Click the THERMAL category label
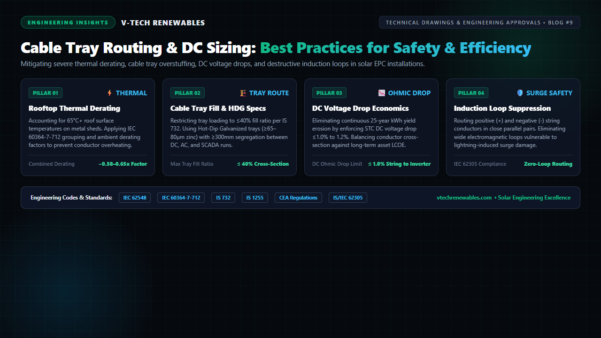The image size is (601, 338). [x=131, y=93]
